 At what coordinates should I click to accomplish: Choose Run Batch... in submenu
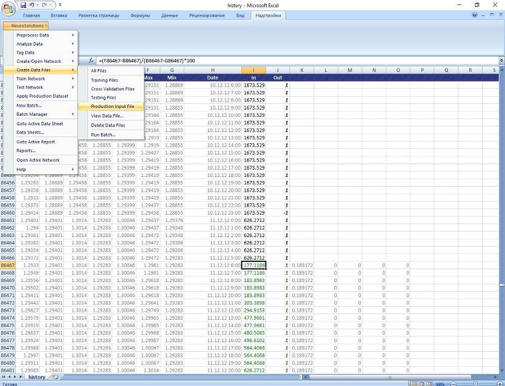click(112, 135)
